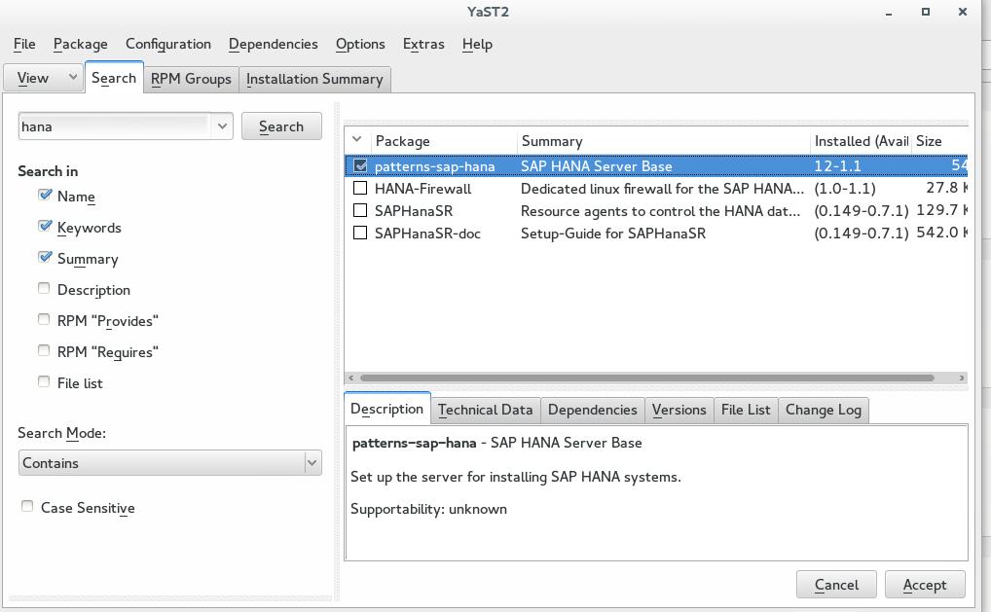Mark HANA-Firewall package for installation
This screenshot has width=991, height=612.
coord(359,188)
